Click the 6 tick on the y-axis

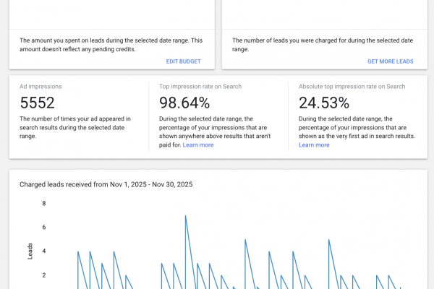tap(43, 228)
